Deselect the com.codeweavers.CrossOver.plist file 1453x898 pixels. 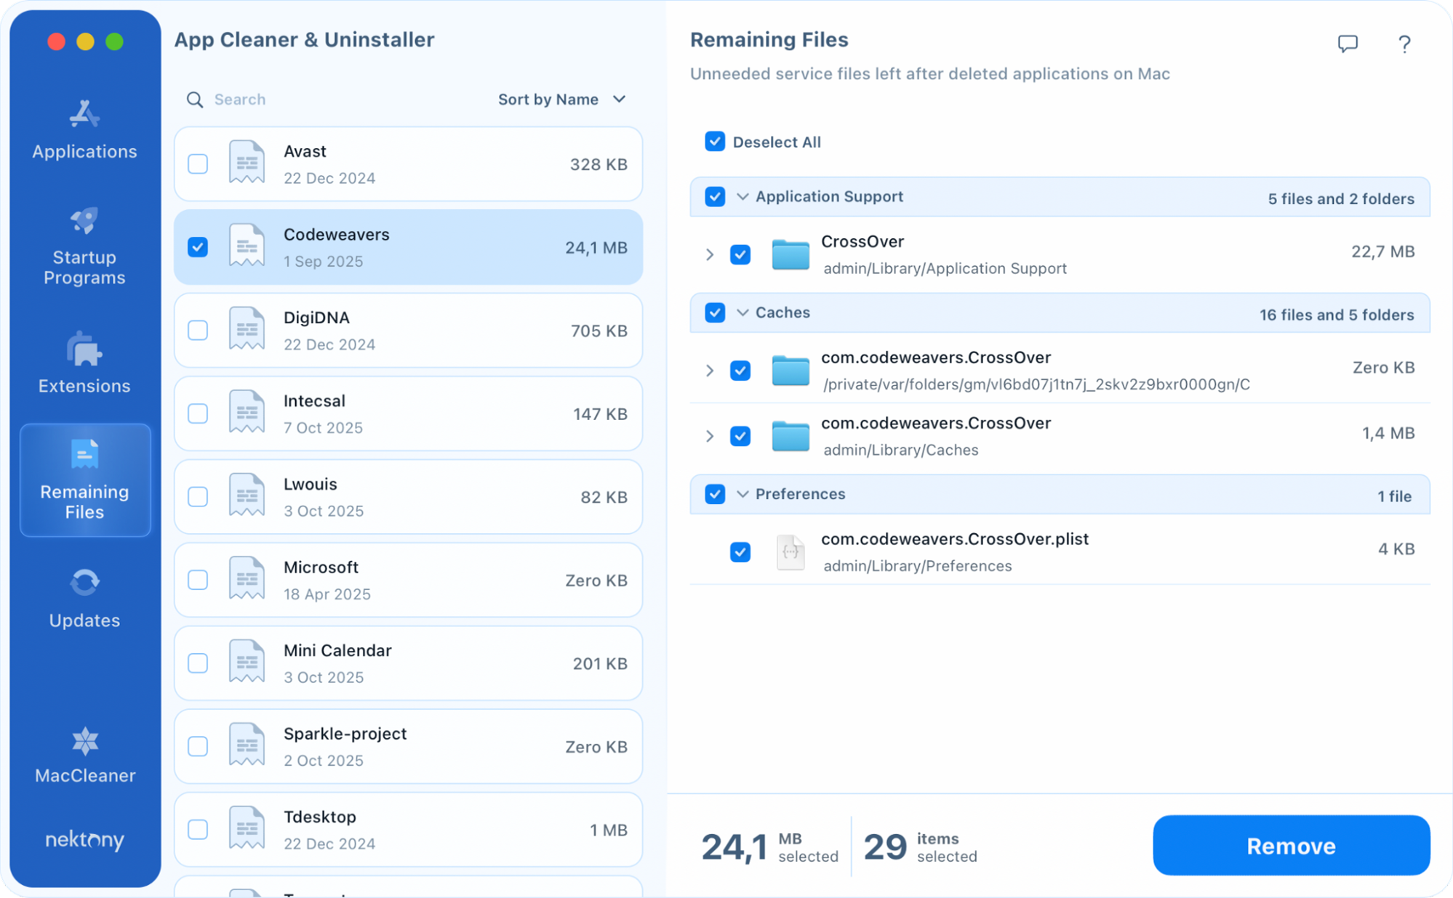740,552
